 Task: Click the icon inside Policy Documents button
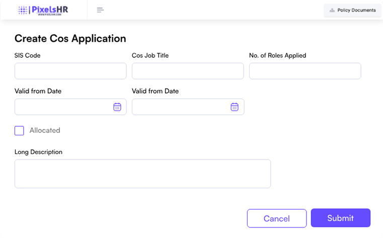coord(332,10)
